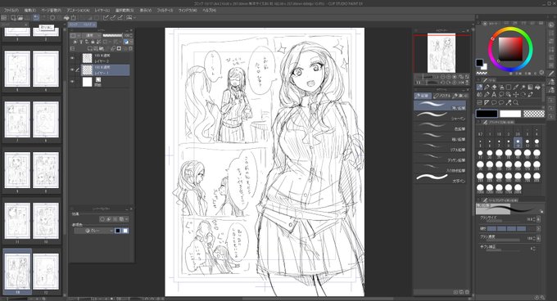Screen dimensions: 557x301
Task: Select the Balloon tool next to the Text tool
Action: 500,95
